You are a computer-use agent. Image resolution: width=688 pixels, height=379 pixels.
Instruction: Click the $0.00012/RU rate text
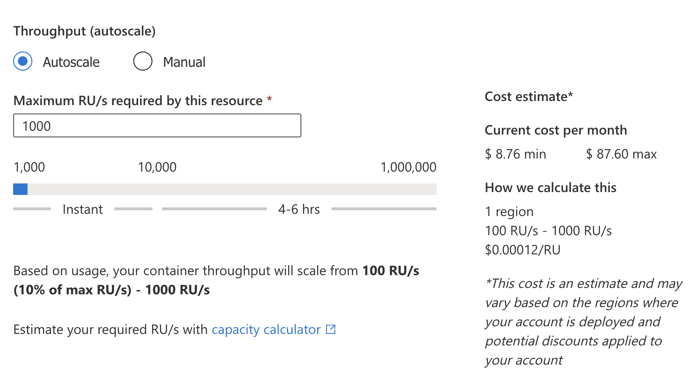pyautogui.click(x=522, y=250)
